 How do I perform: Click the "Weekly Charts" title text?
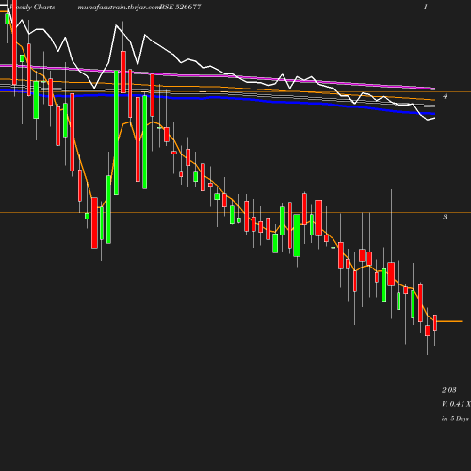point(32,8)
